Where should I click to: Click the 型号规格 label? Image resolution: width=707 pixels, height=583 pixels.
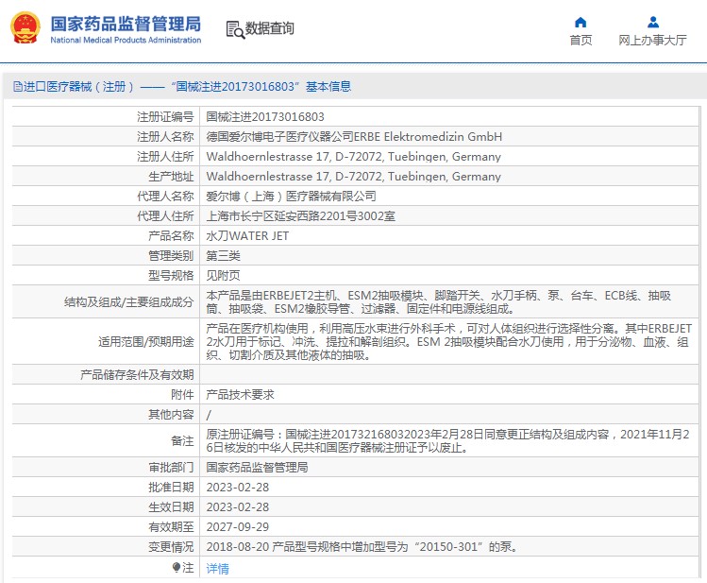click(x=171, y=276)
